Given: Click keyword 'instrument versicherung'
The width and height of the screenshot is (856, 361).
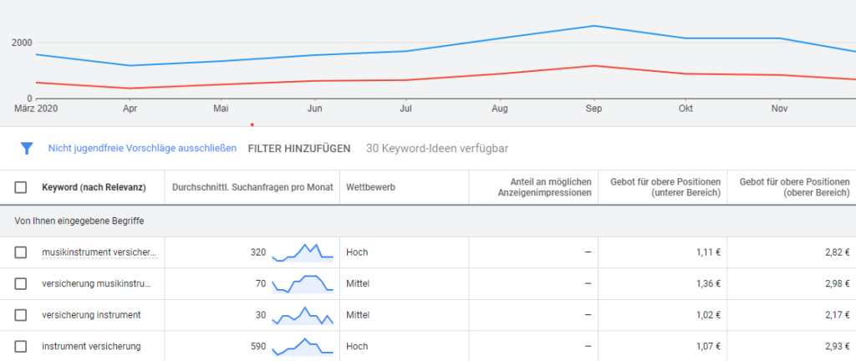Looking at the screenshot, I should coord(91,346).
